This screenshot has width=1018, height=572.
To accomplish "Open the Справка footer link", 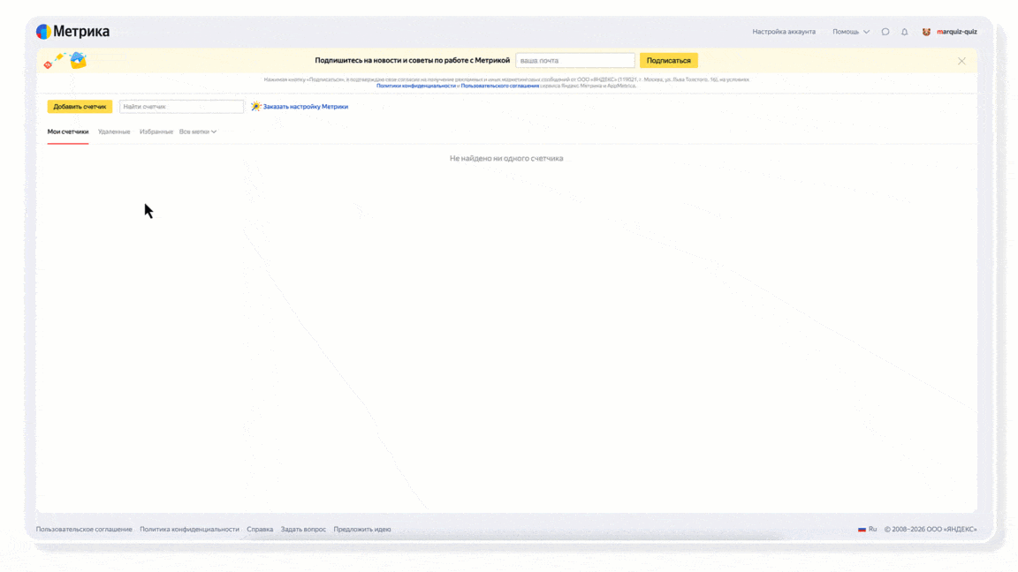I will coord(260,530).
